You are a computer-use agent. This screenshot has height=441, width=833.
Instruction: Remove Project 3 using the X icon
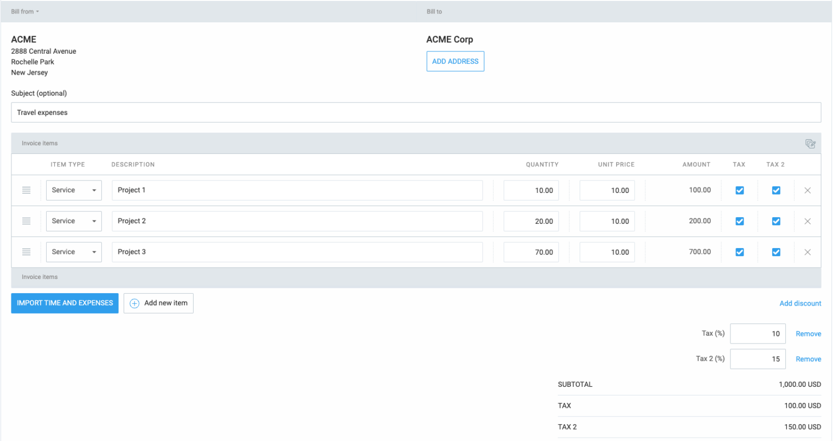coord(808,252)
